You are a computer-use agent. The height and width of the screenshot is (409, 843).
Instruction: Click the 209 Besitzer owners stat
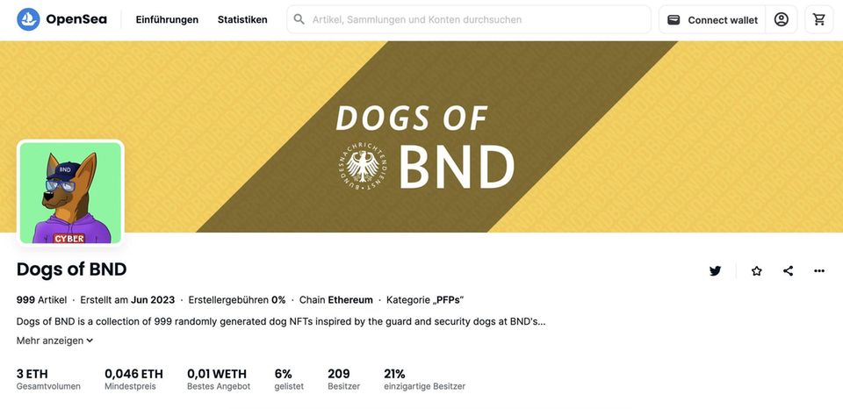[x=344, y=379]
